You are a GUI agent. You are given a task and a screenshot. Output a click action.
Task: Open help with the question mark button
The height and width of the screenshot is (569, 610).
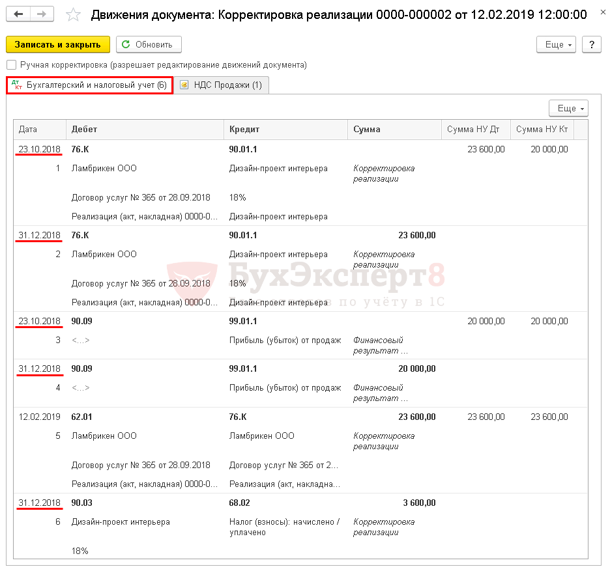[591, 44]
